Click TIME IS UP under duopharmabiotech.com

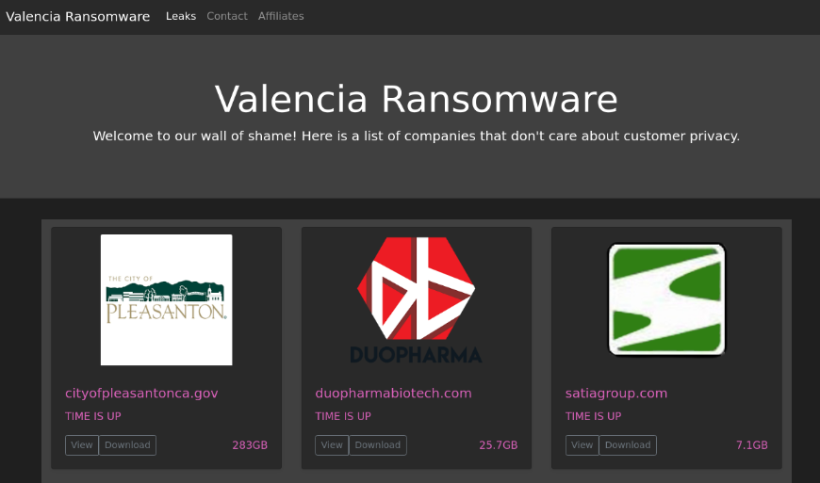click(x=343, y=416)
